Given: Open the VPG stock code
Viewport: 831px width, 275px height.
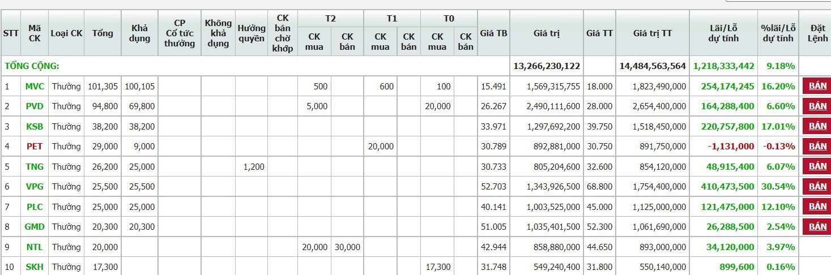Looking at the screenshot, I should pyautogui.click(x=35, y=187).
